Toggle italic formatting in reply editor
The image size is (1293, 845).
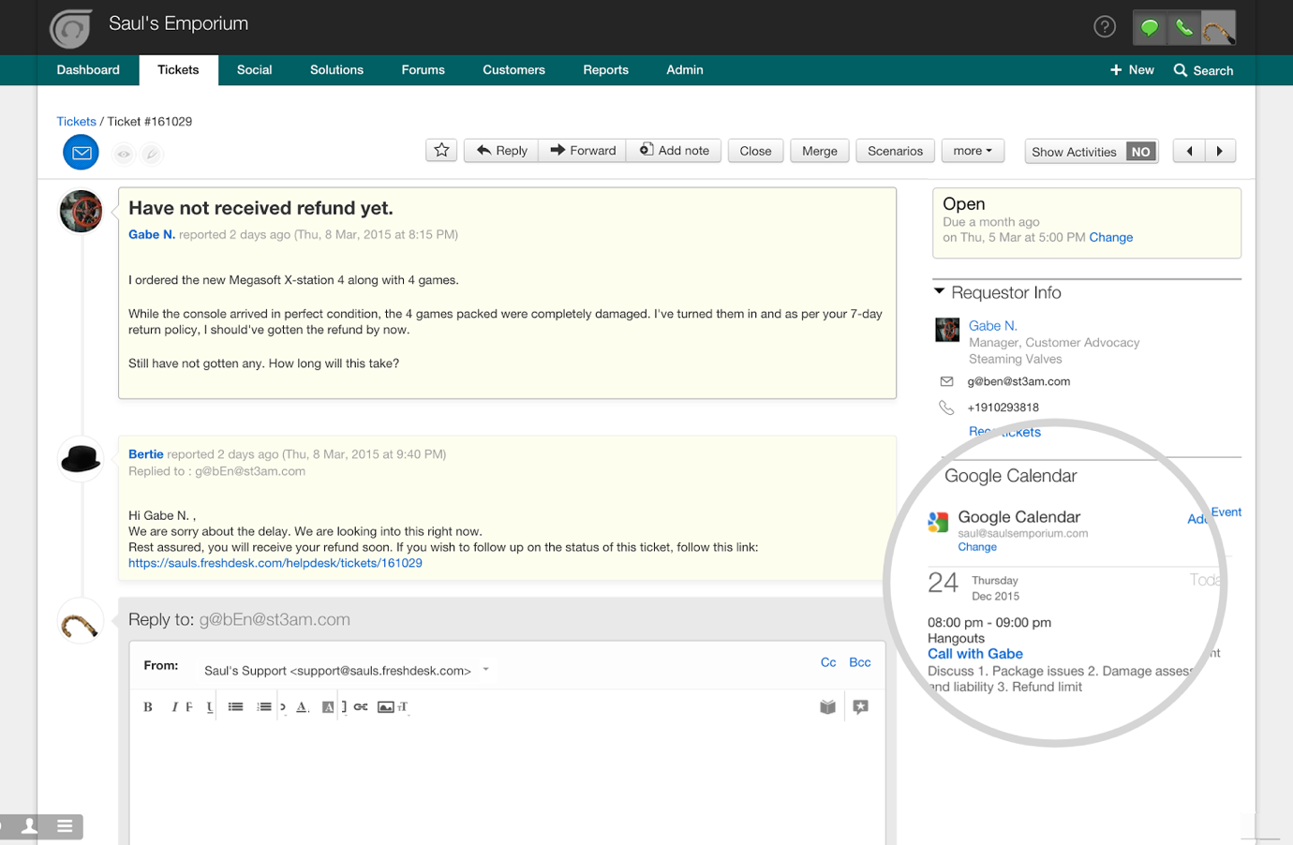174,707
